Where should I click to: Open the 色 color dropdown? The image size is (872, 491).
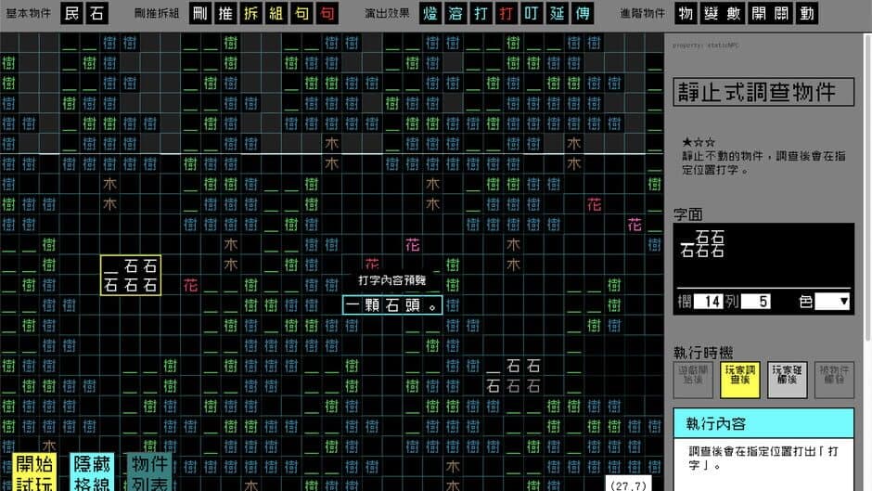[x=832, y=301]
